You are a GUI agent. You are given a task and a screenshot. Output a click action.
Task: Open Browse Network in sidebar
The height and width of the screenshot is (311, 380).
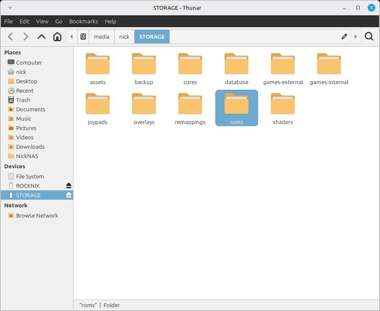[37, 215]
